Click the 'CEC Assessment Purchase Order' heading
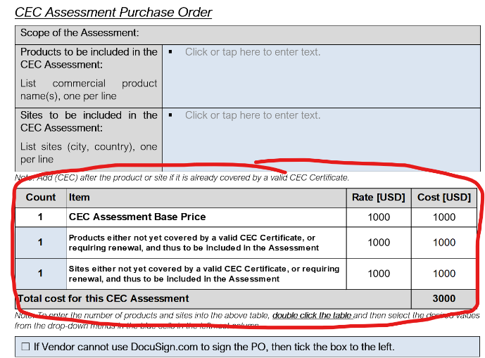This screenshot has height=358, width=485. click(113, 12)
